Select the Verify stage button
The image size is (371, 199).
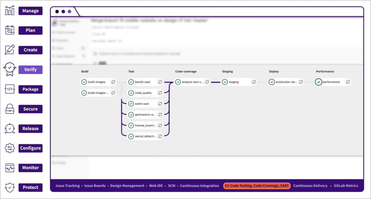[31, 70]
